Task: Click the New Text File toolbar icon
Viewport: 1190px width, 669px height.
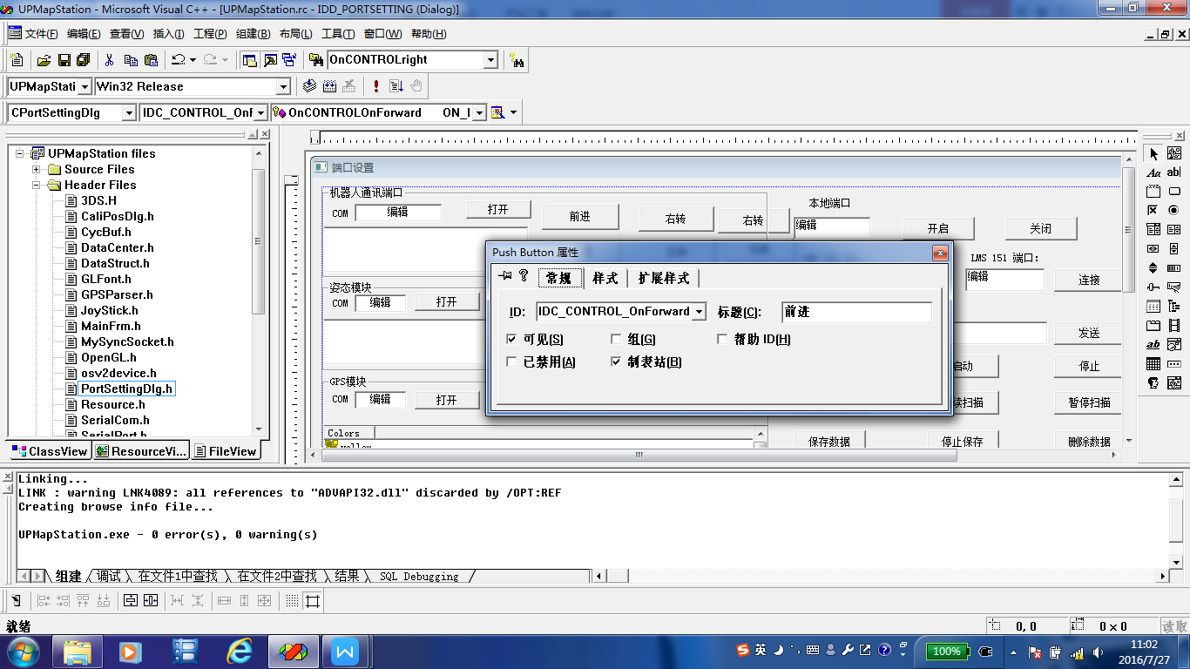Action: tap(16, 60)
